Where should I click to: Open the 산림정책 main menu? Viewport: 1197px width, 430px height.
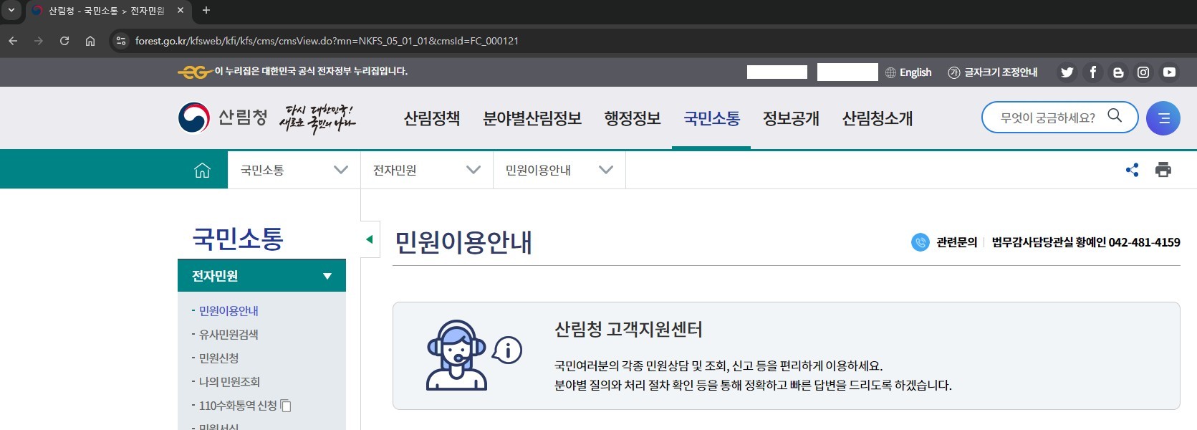click(432, 119)
